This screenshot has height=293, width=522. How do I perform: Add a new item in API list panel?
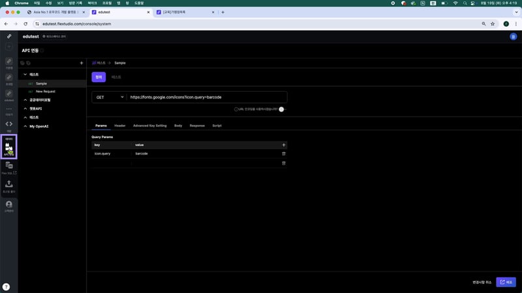81,63
